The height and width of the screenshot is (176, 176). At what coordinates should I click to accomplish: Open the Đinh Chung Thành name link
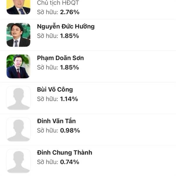tap(65, 153)
